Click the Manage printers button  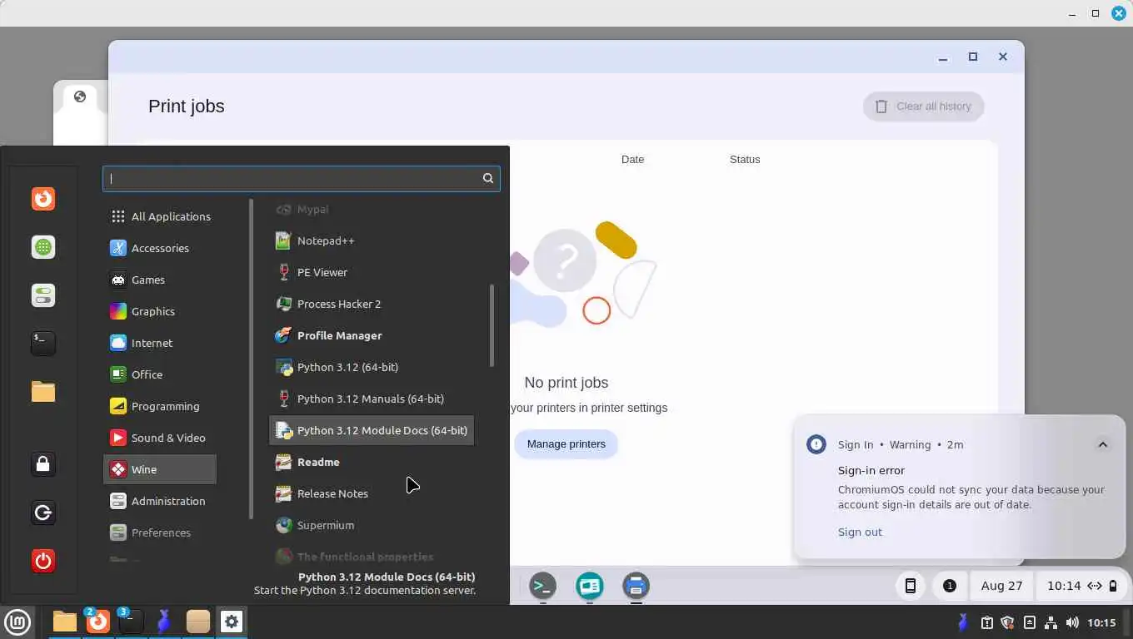566,443
